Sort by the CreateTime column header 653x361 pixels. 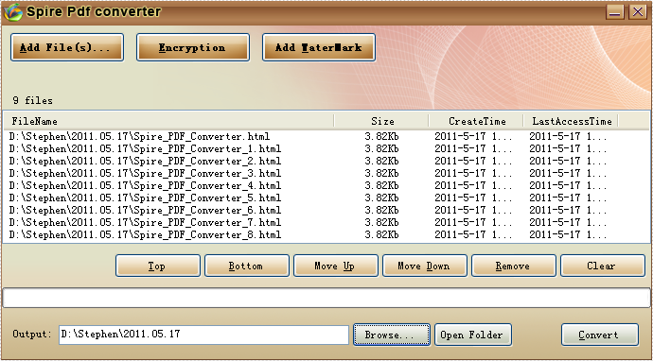pos(476,121)
